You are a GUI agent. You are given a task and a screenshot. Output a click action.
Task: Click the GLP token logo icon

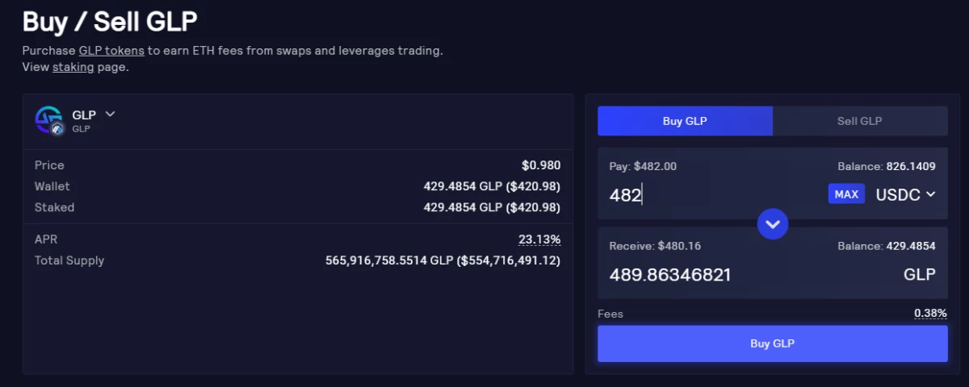(x=49, y=120)
